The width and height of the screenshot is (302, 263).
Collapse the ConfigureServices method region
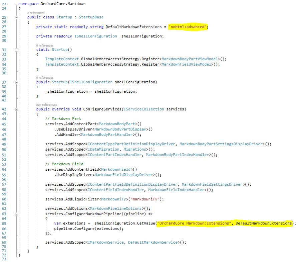tap(17, 109)
